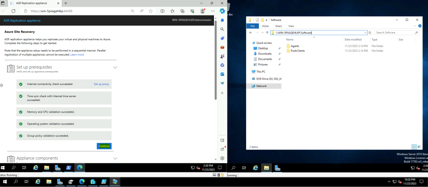Click the Edge address bar URL
Image resolution: width=428 pixels, height=187 pixels.
coord(51,11)
